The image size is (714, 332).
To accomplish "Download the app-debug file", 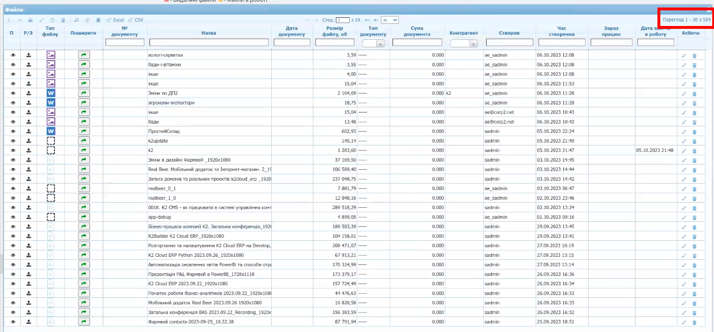I will point(28,217).
